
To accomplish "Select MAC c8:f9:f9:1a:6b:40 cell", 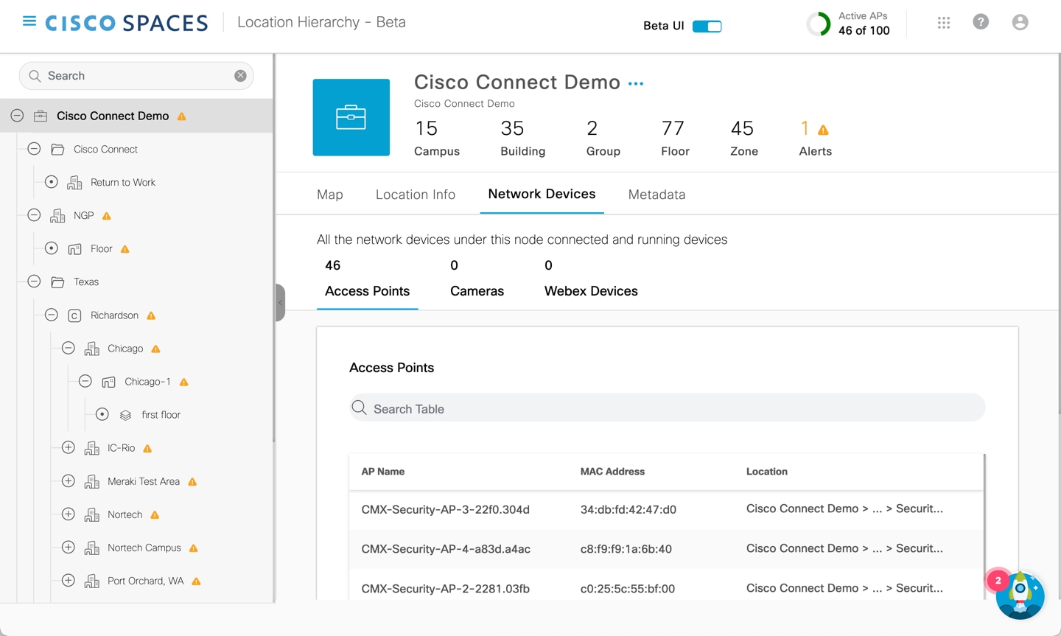I will 626,549.
